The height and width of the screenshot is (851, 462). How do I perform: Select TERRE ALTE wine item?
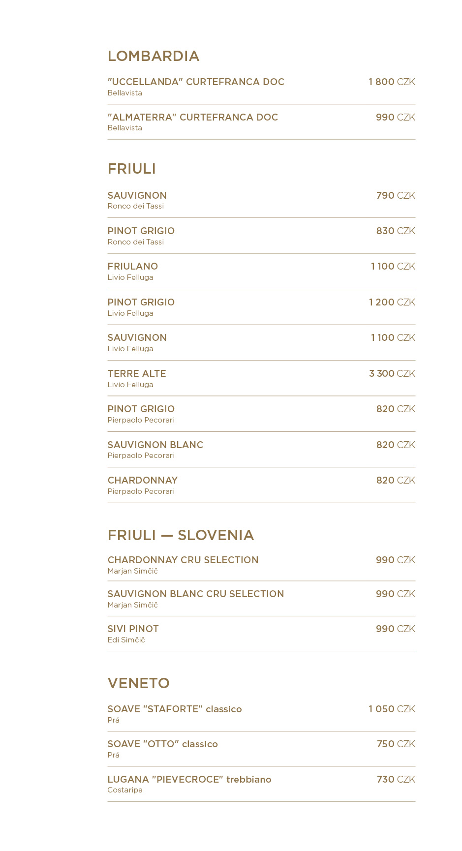(261, 379)
